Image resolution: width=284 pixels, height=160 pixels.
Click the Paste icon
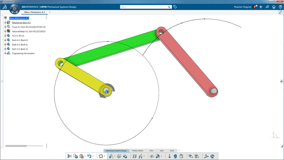click(82, 156)
